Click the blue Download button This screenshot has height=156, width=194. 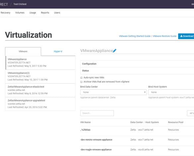click(x=186, y=36)
